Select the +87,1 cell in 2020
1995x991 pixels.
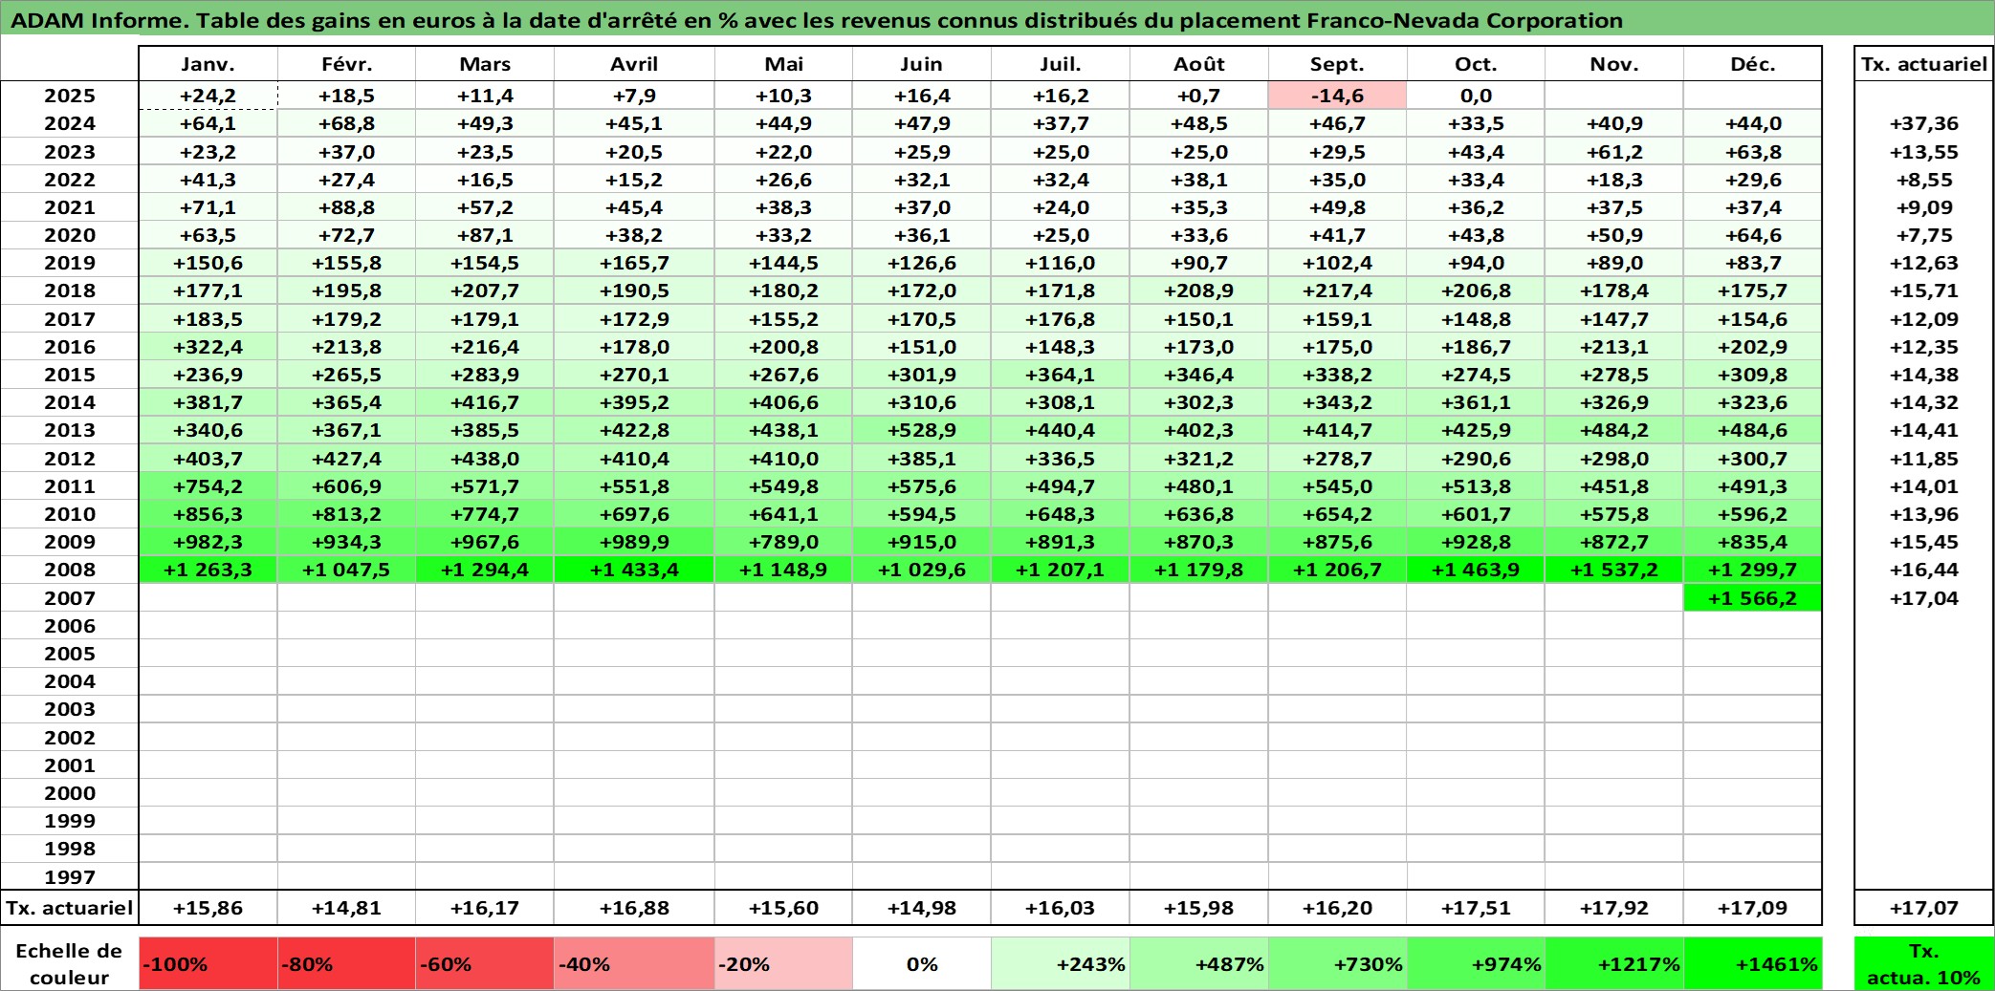pyautogui.click(x=485, y=235)
